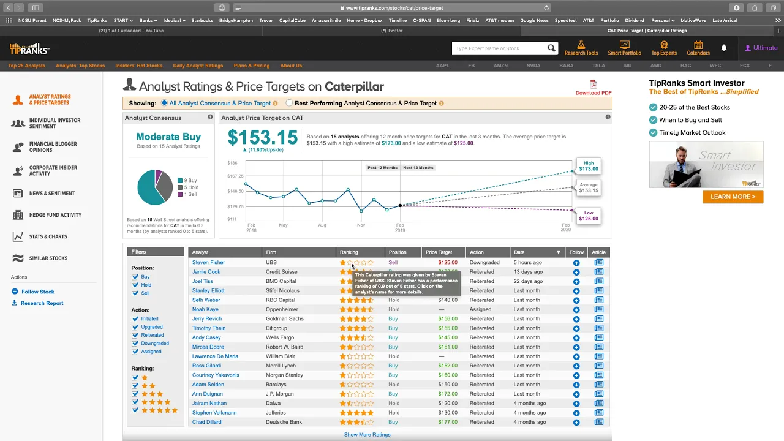Toggle five-star ranking filter

click(135, 410)
